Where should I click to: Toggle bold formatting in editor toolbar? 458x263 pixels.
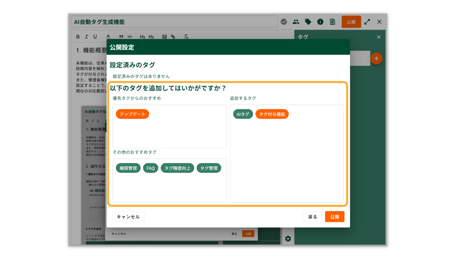pos(78,37)
